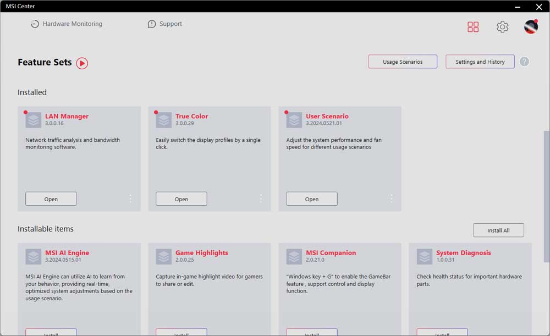Click the MSI AI Engine package icon
The width and height of the screenshot is (550, 336).
point(34,257)
